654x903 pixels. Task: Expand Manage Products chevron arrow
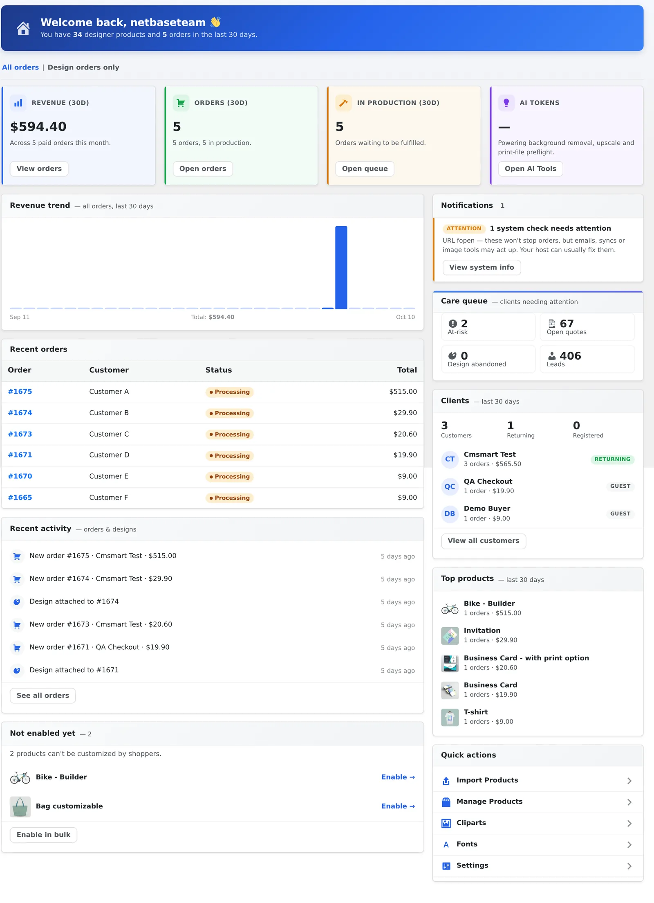[x=629, y=802]
